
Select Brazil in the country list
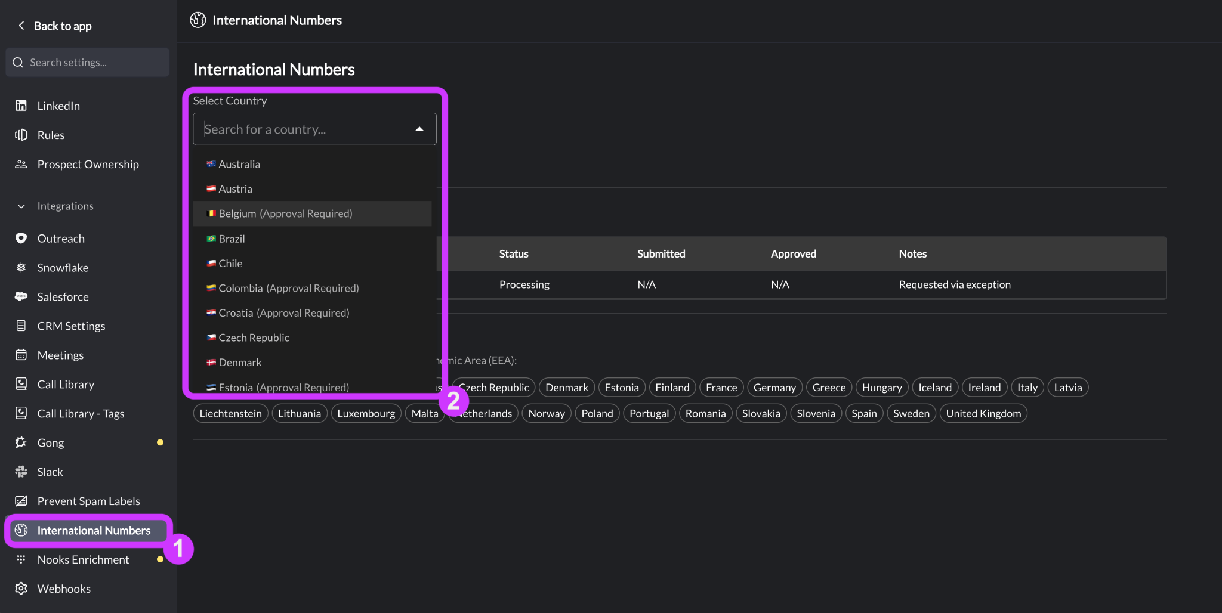pyautogui.click(x=312, y=239)
